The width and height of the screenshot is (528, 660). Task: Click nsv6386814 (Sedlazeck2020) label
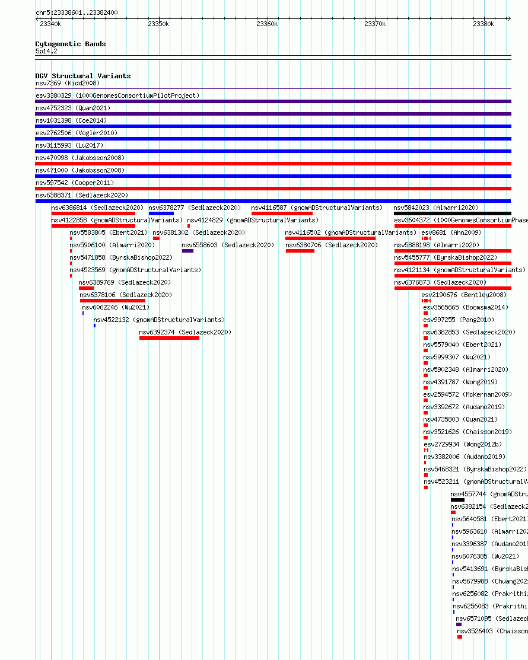(97, 208)
